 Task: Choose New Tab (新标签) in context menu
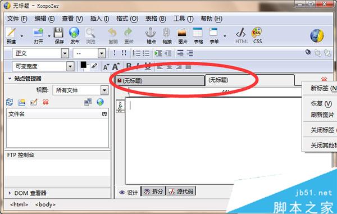tap(324, 88)
